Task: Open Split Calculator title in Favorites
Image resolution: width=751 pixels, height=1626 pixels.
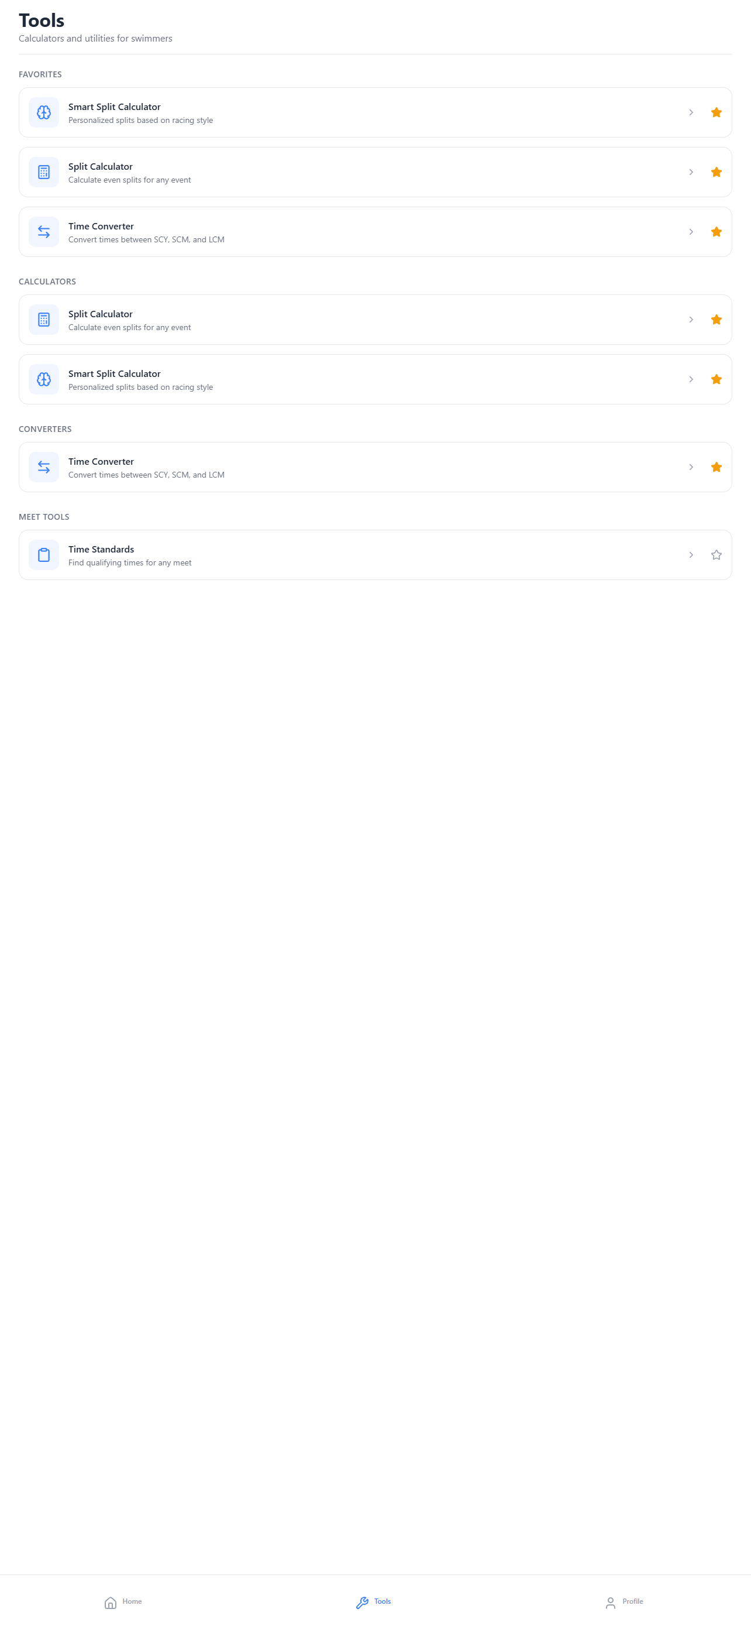Action: click(100, 167)
